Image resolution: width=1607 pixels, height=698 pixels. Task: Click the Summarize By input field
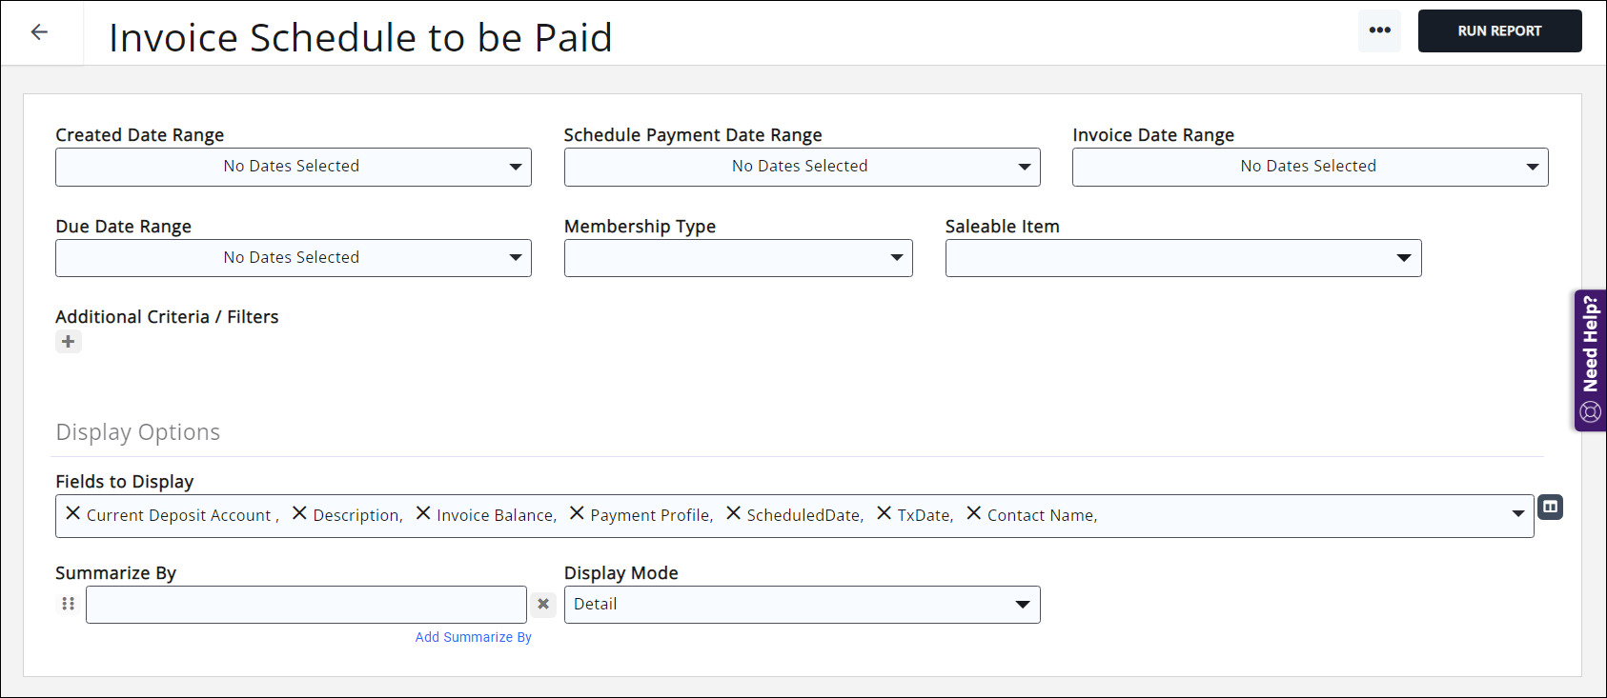(x=306, y=605)
